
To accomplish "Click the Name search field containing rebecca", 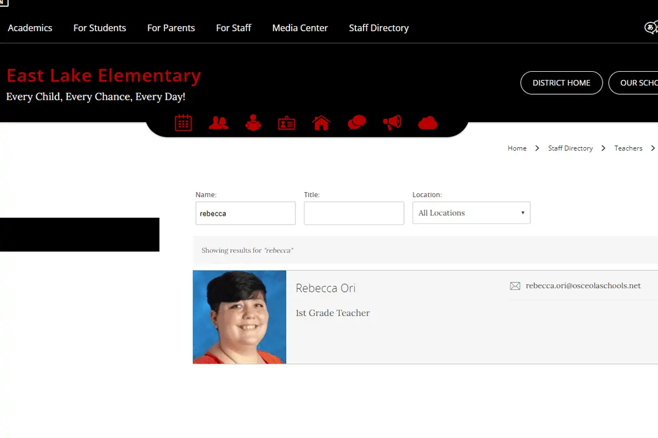I will point(246,214).
